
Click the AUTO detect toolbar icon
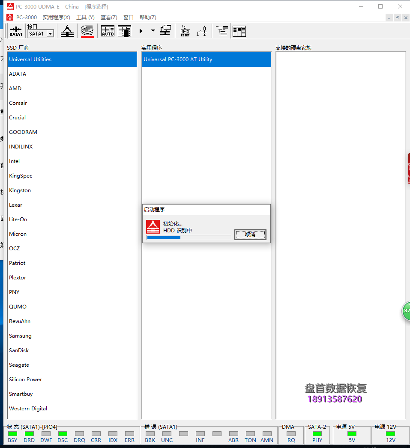coord(108,31)
